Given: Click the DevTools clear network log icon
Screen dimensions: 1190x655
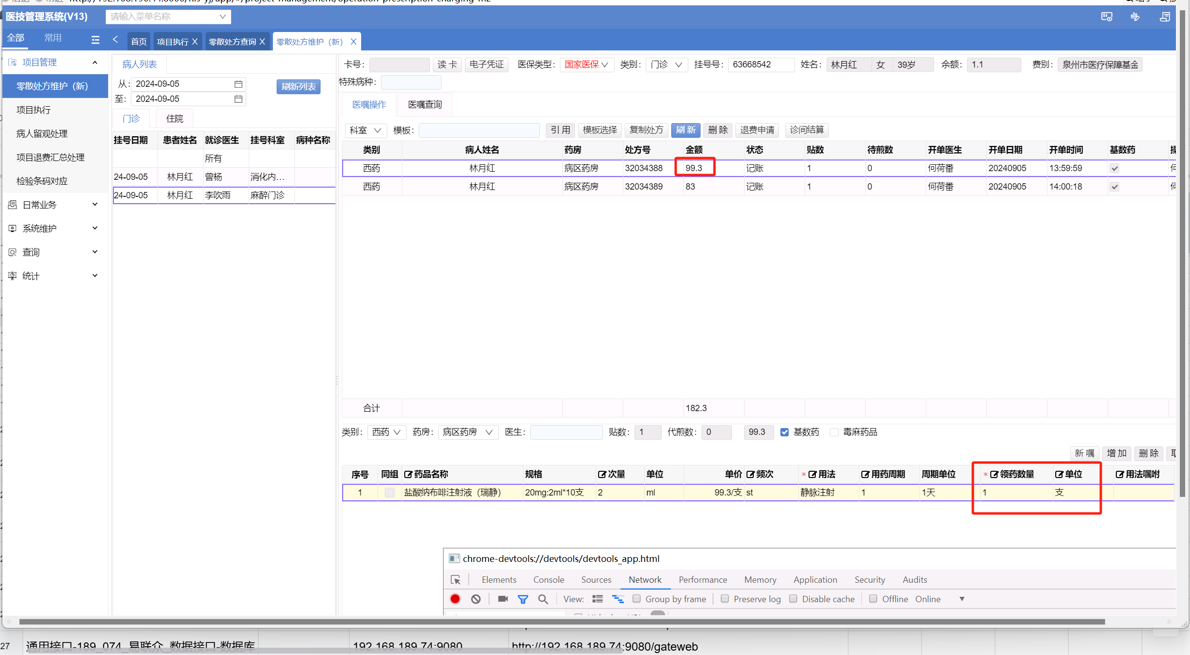Looking at the screenshot, I should click(x=476, y=599).
